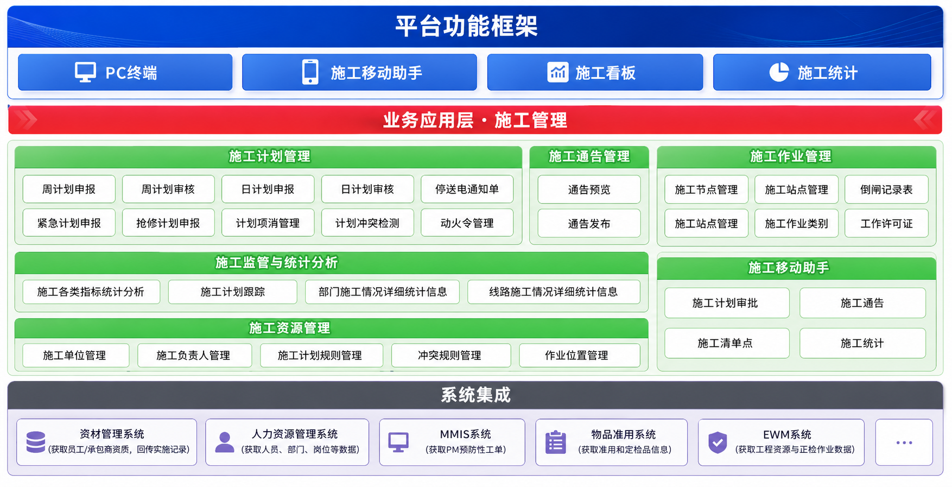Open 施工通告 in the mobile assistant panel
The image size is (952, 487).
click(862, 303)
